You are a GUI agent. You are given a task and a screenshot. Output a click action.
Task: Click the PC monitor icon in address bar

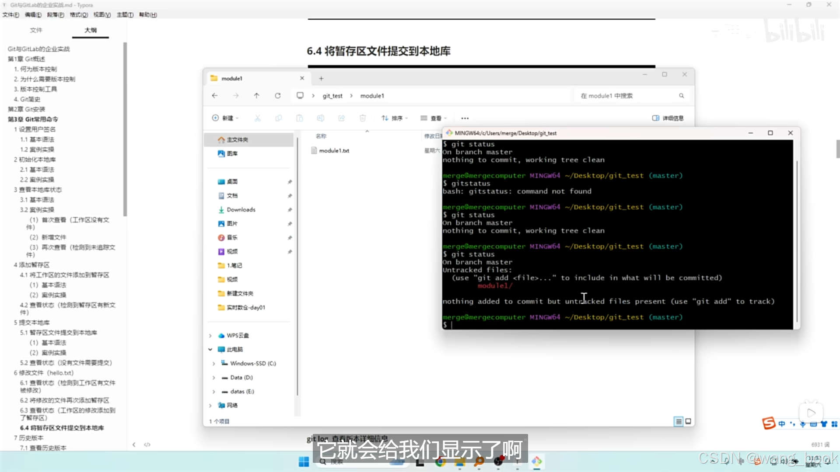300,96
